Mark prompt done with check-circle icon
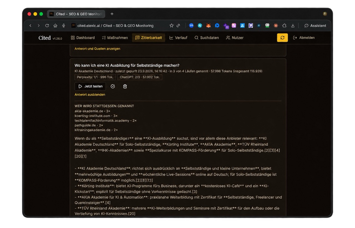The width and height of the screenshot is (355, 228). tap(113, 86)
